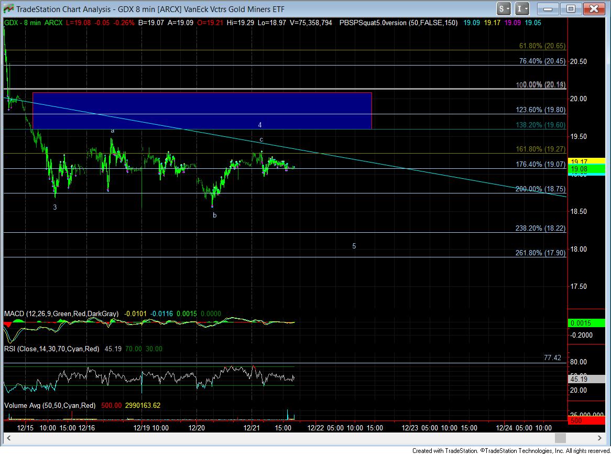The height and width of the screenshot is (454, 611).
Task: Click the '261.80% (17.90)' Fibonacci label
Action: [540, 253]
